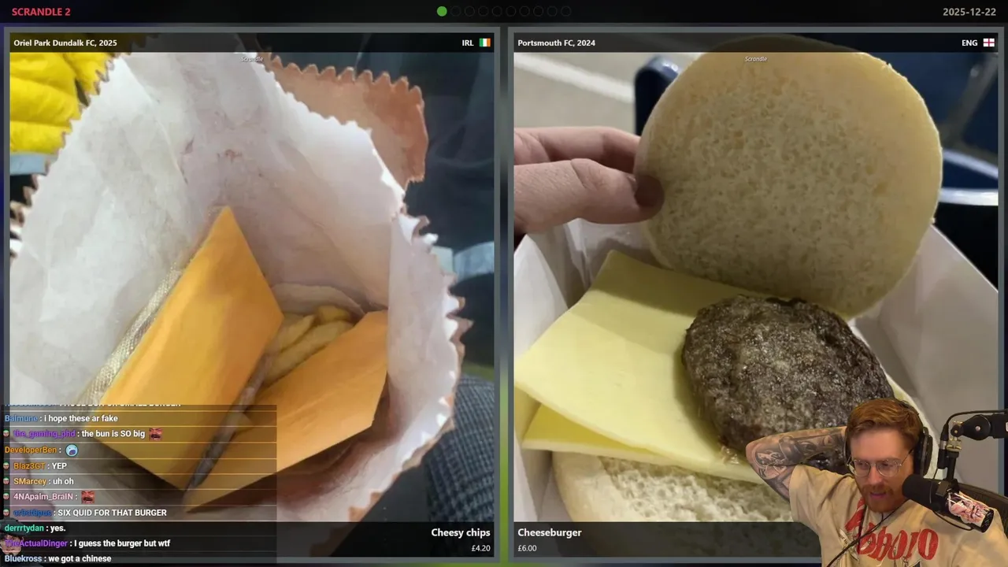1008x567 pixels.
Task: Click the £6.00 price
Action: point(527,548)
